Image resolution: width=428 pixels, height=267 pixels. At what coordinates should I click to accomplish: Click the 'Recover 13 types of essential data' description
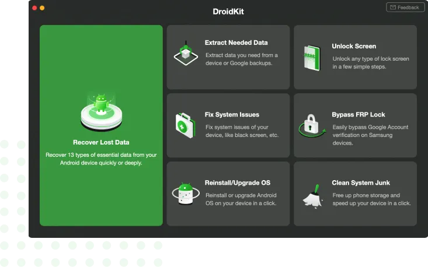pyautogui.click(x=101, y=159)
